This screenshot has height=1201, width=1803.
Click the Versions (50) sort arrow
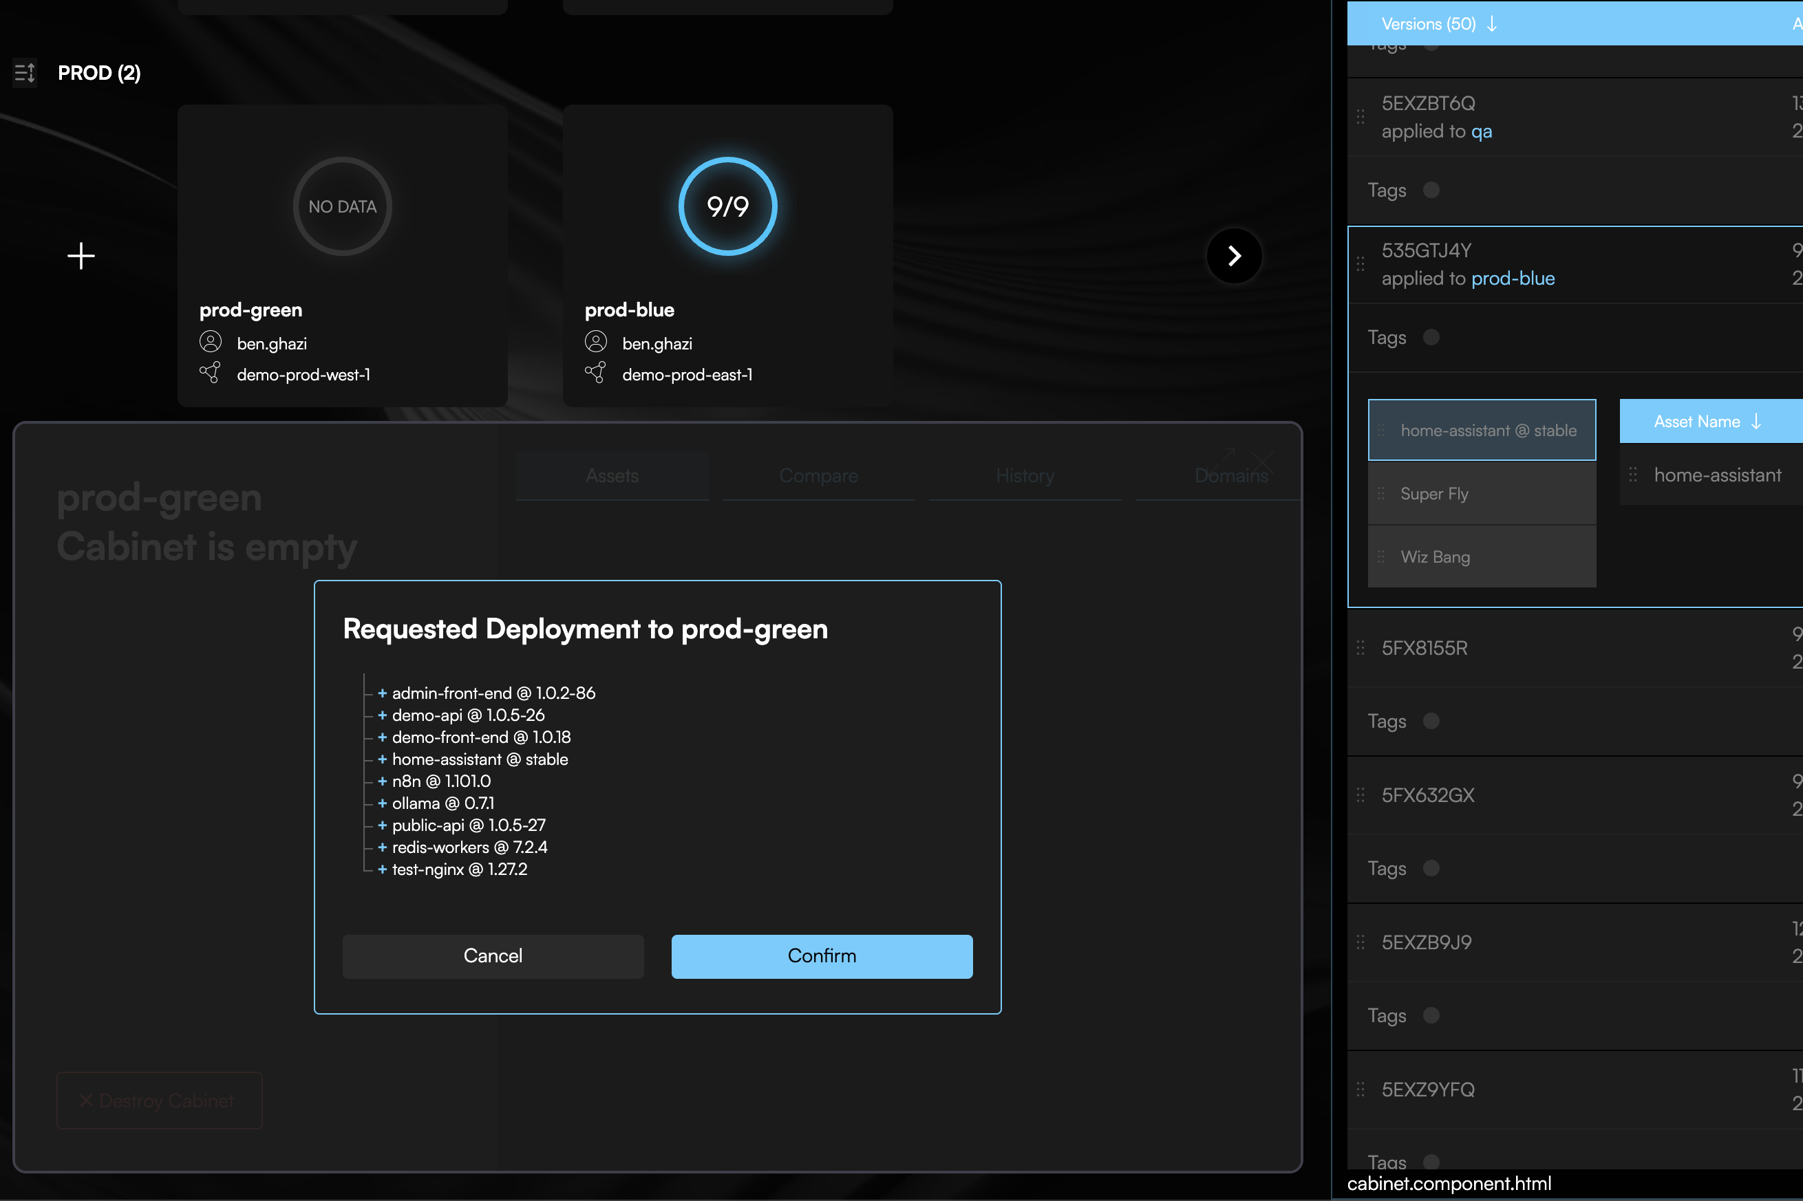tap(1491, 24)
